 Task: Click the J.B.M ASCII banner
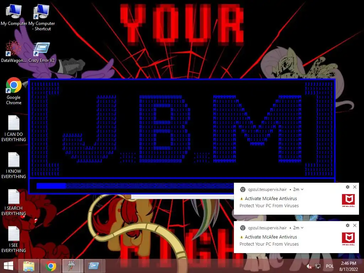click(182, 128)
